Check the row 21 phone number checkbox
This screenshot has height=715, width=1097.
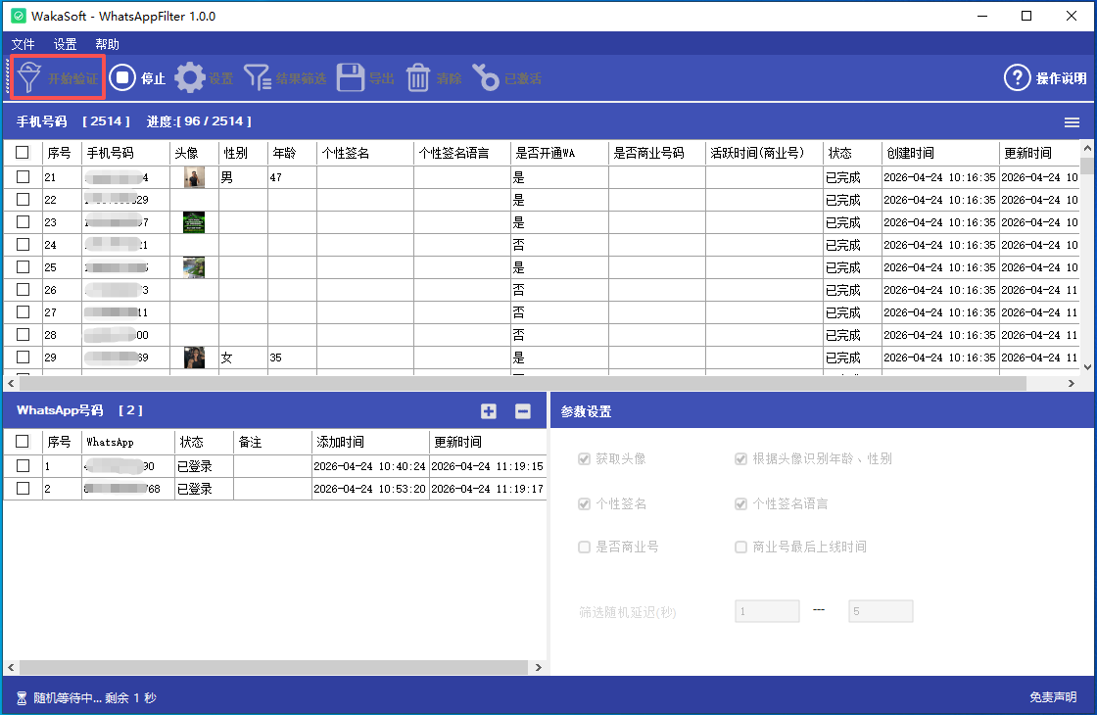(x=23, y=177)
